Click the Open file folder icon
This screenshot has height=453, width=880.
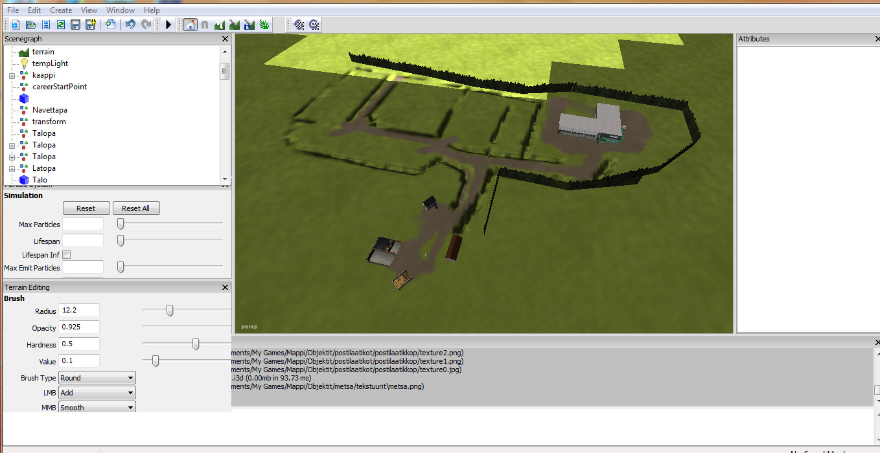point(30,25)
